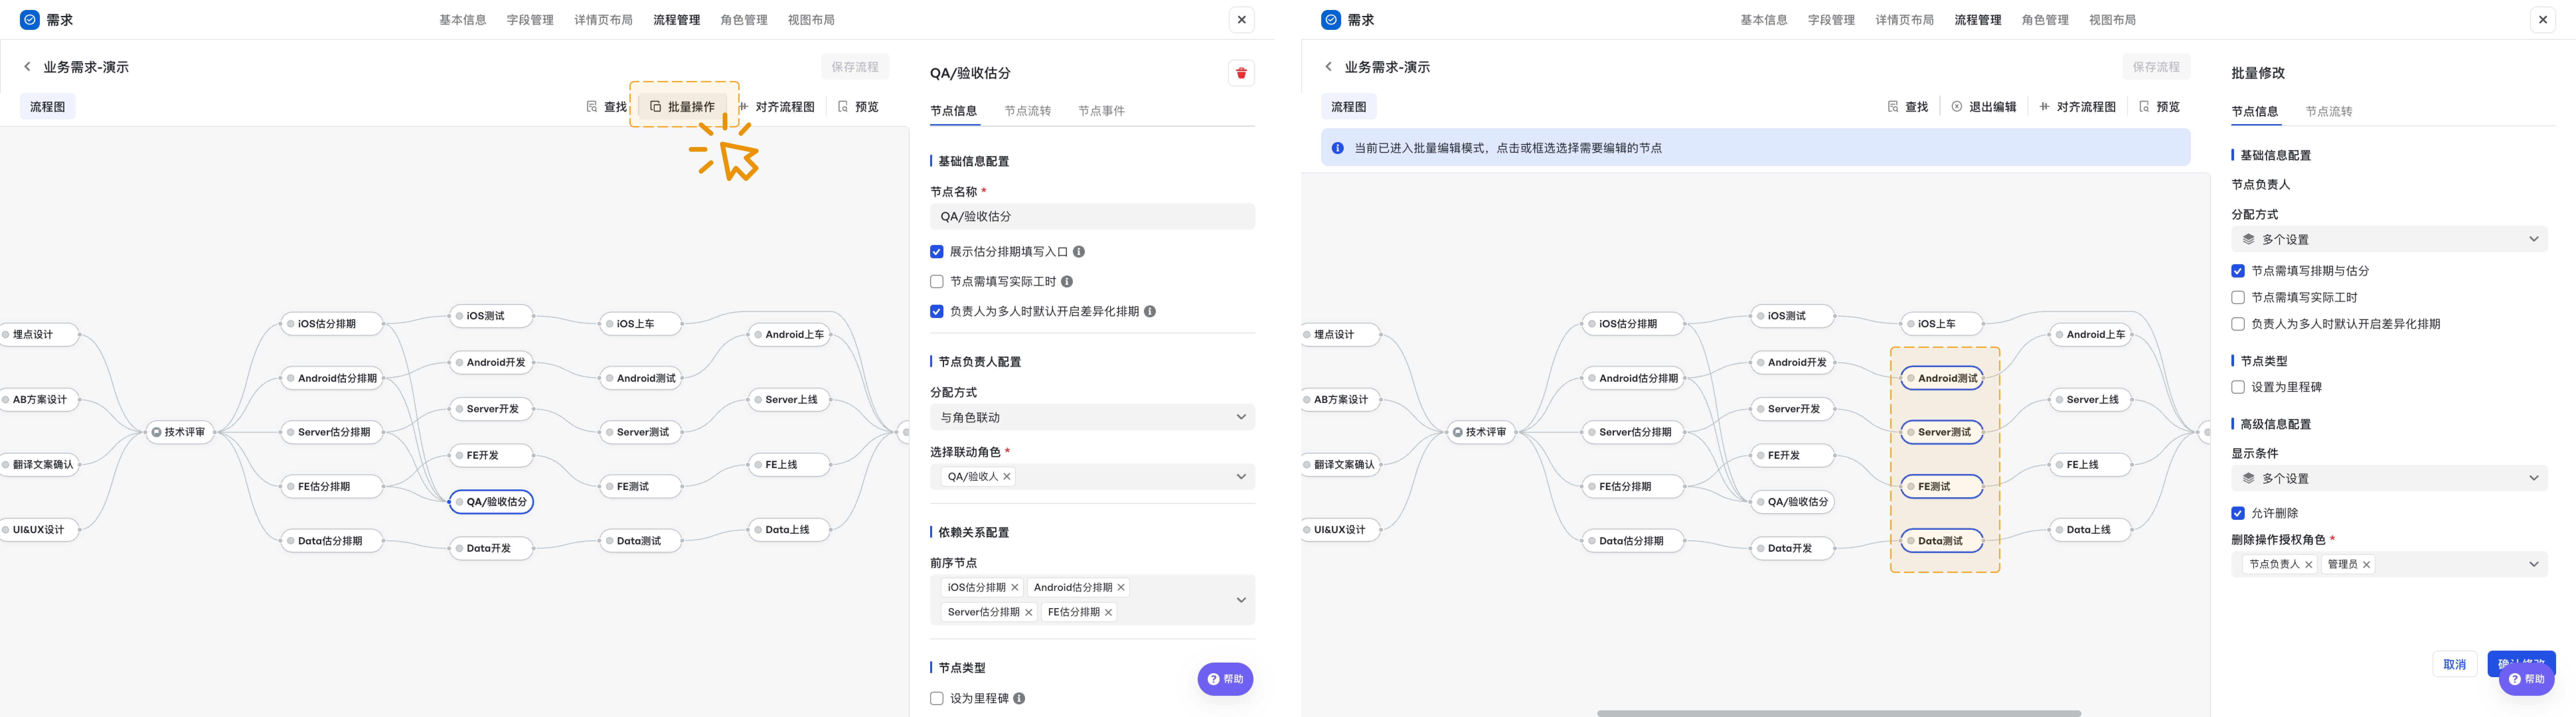The width and height of the screenshot is (2576, 717).
Task: Check 负责人为多人时默认开启差异化排期 in 批量修改 panel
Action: point(2238,324)
